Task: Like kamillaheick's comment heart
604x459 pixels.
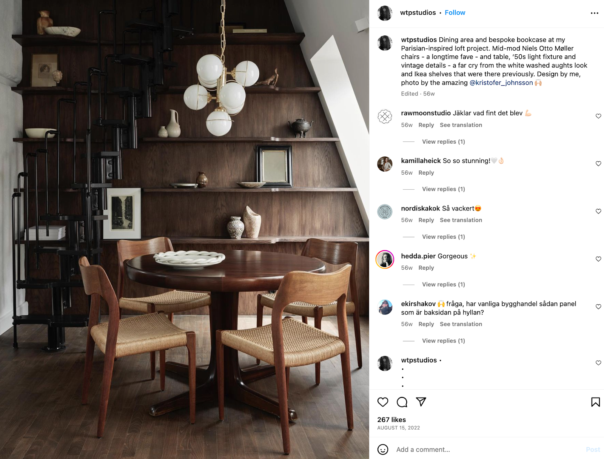Action: 598,164
